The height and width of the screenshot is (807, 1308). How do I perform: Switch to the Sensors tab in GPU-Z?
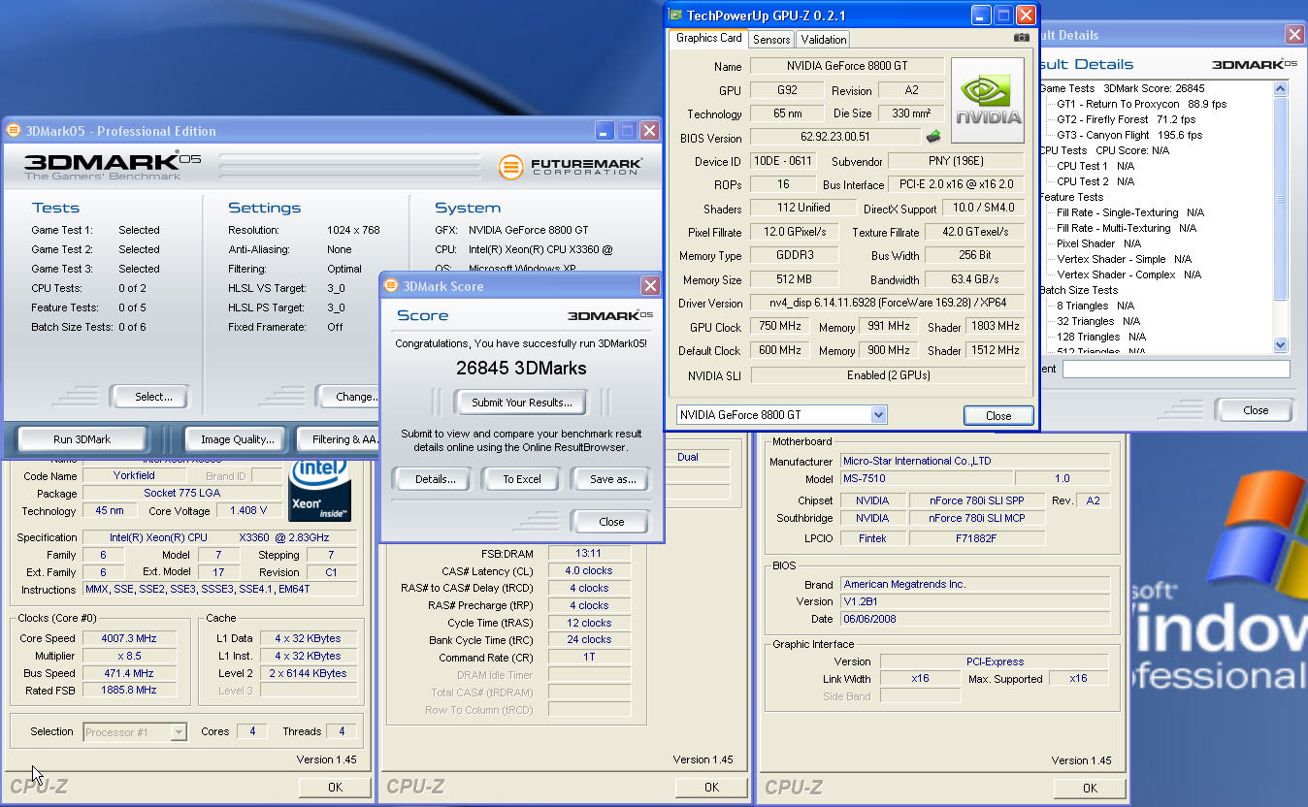coord(771,39)
